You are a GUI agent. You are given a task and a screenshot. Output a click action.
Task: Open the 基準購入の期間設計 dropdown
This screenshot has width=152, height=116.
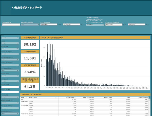pos(30,25)
